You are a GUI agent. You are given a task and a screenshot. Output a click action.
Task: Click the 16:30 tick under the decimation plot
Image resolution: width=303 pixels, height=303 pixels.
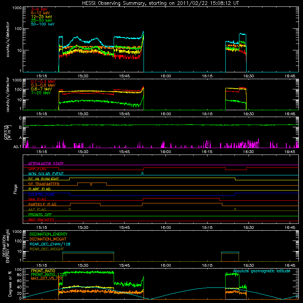(x=248, y=266)
